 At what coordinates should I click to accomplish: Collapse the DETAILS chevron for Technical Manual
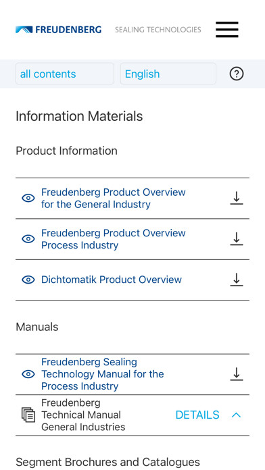(x=237, y=415)
